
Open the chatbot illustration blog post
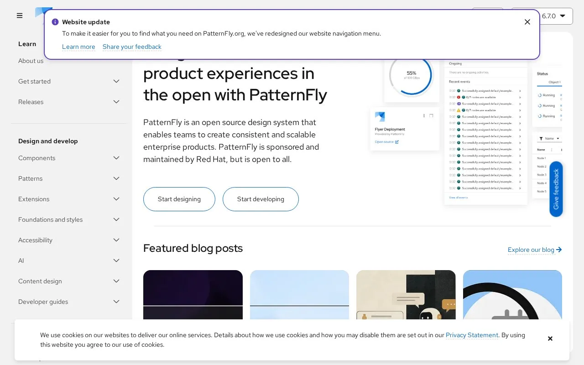(x=406, y=295)
